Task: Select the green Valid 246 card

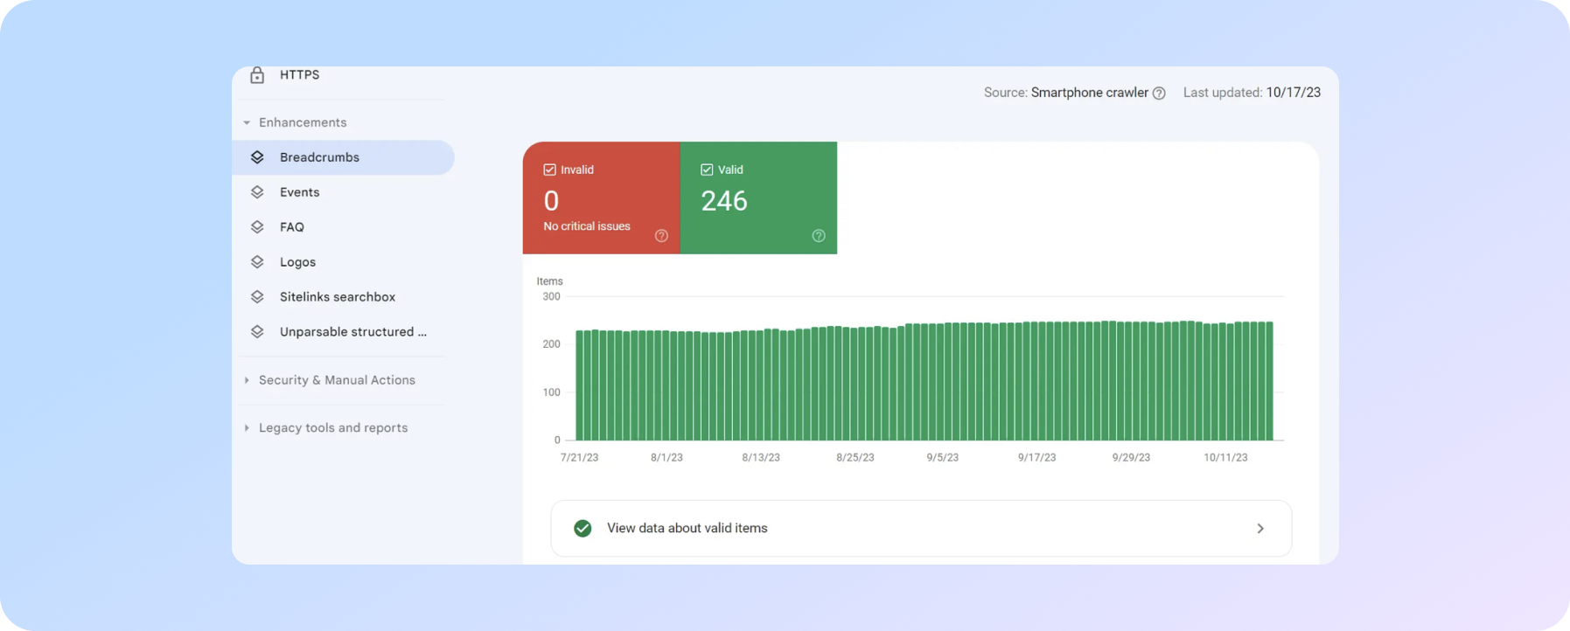Action: (758, 198)
